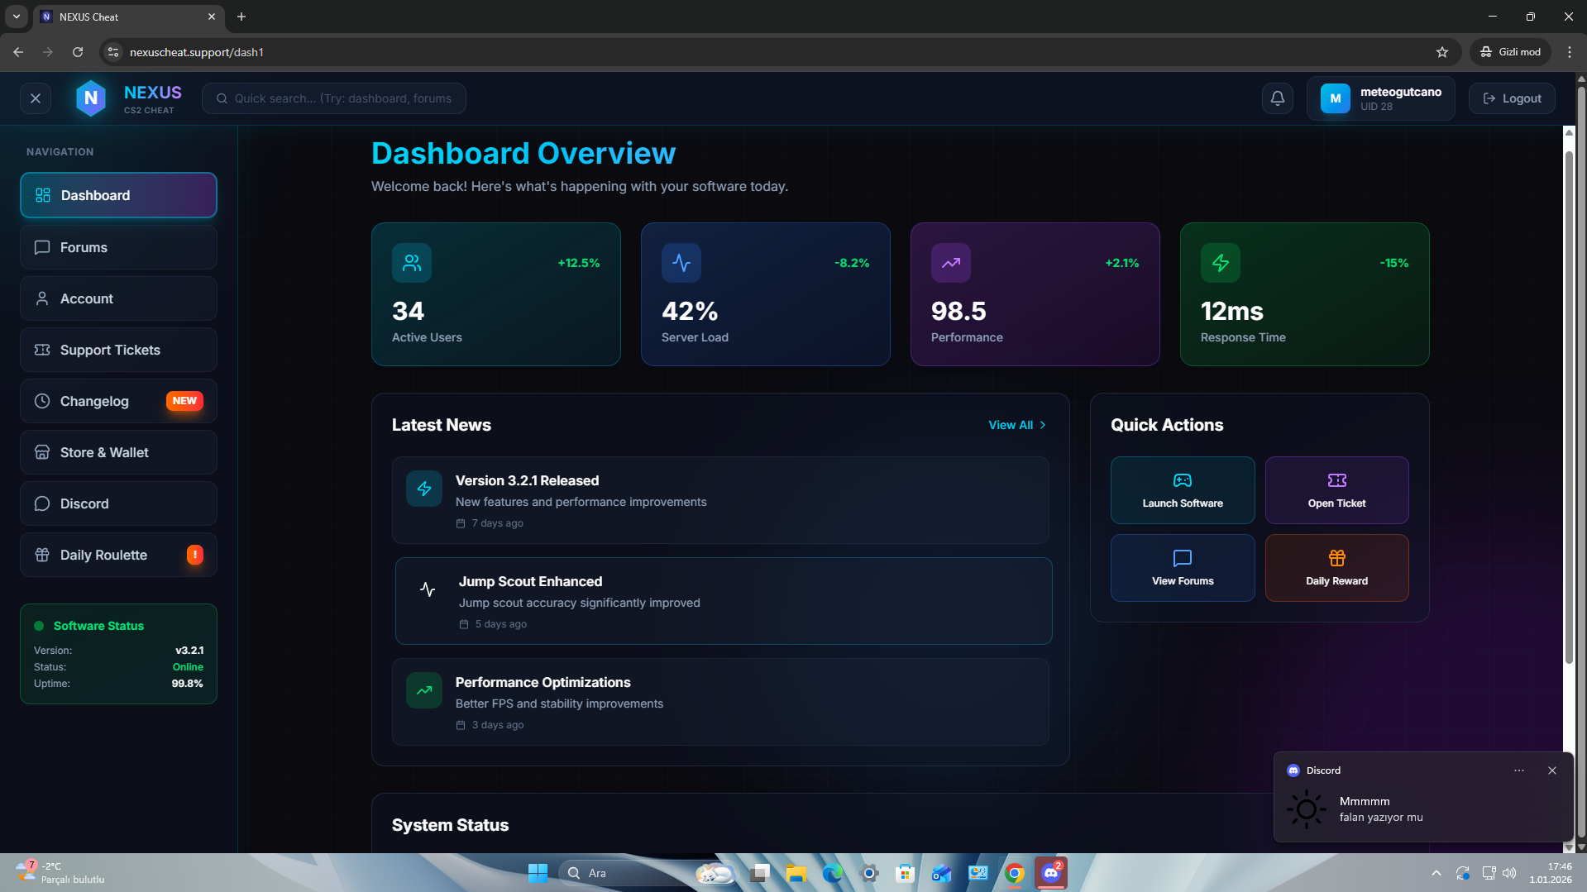
Task: Click the NEW badge on Changelog
Action: pyautogui.click(x=184, y=401)
